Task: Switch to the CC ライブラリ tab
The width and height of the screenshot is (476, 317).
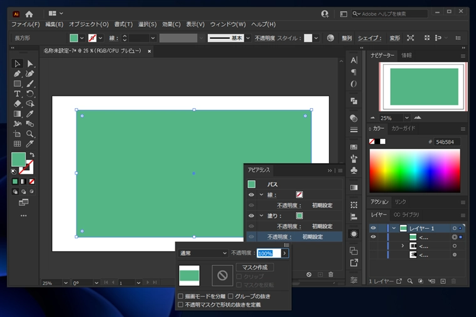Action: [x=406, y=214]
